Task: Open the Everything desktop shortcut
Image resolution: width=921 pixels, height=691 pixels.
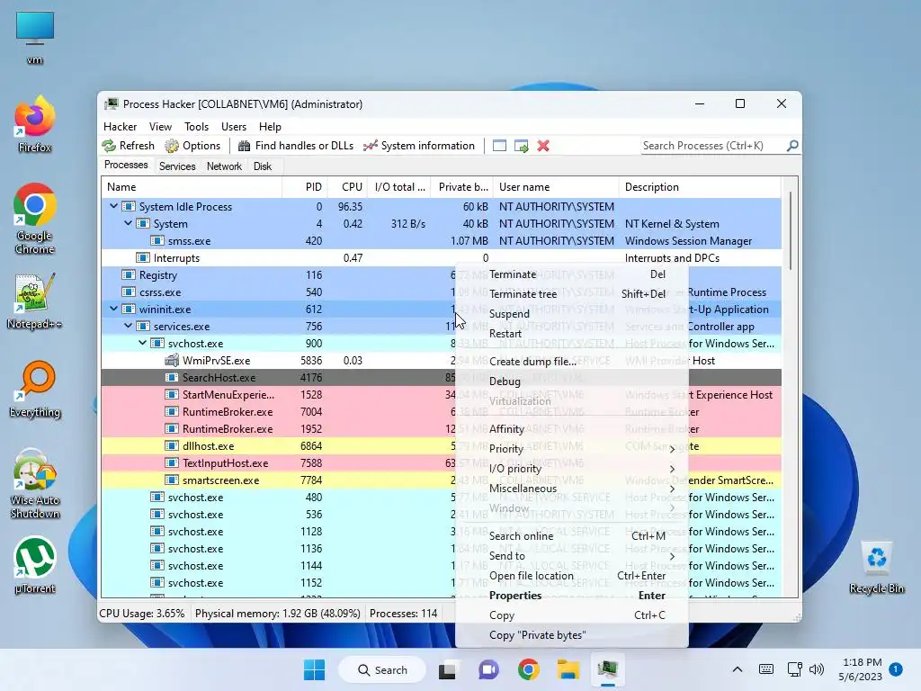Action: point(35,389)
